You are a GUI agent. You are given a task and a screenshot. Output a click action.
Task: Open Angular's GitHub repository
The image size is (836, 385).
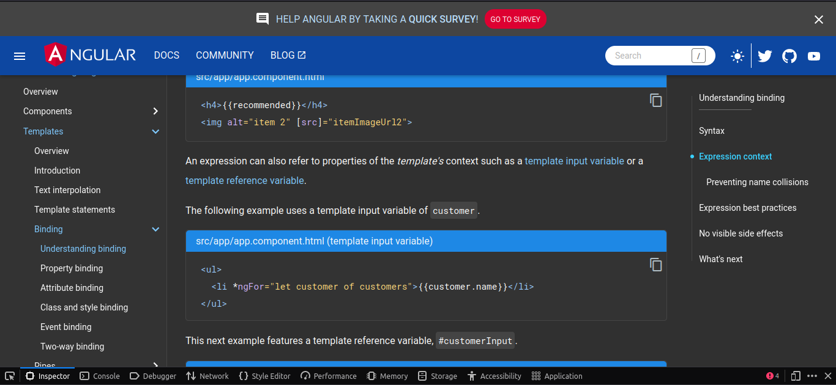pyautogui.click(x=789, y=56)
